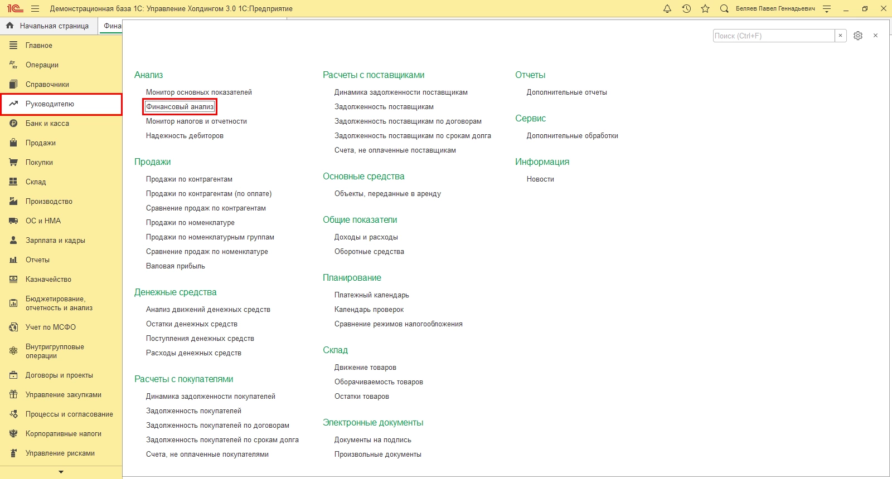Click the Корпоративные налоги emblem icon
892x479 pixels.
[x=13, y=433]
